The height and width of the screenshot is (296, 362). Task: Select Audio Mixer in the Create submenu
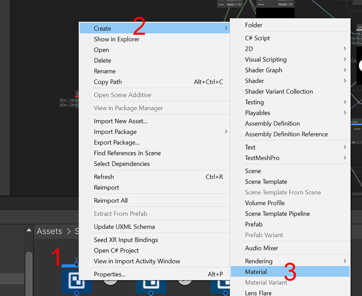point(261,248)
